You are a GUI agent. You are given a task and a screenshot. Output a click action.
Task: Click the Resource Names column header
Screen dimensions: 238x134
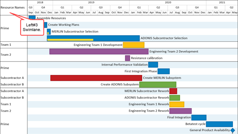[12, 8]
